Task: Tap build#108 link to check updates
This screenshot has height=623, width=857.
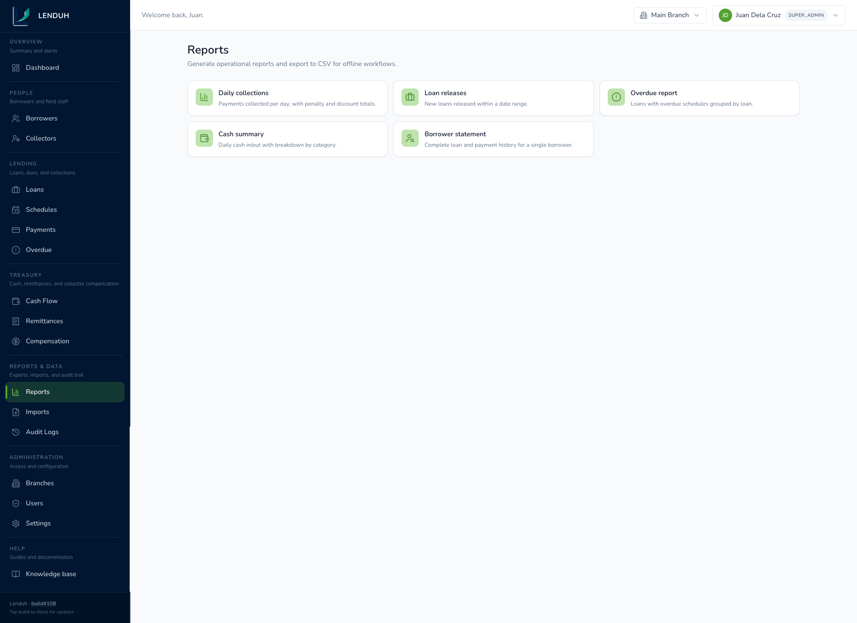Action: point(44,604)
